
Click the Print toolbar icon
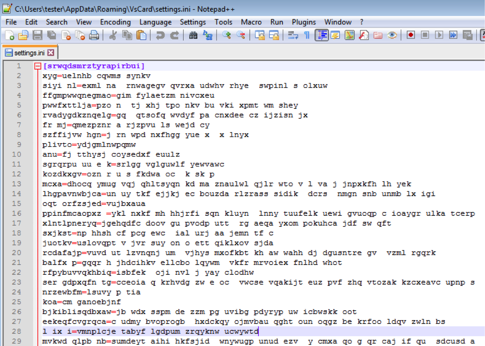(x=94, y=35)
